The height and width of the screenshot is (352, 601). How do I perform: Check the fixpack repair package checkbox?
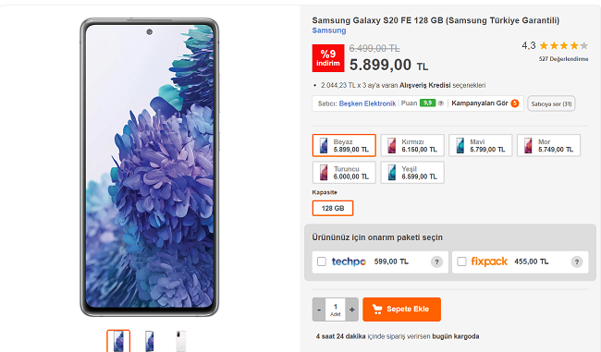tap(462, 261)
